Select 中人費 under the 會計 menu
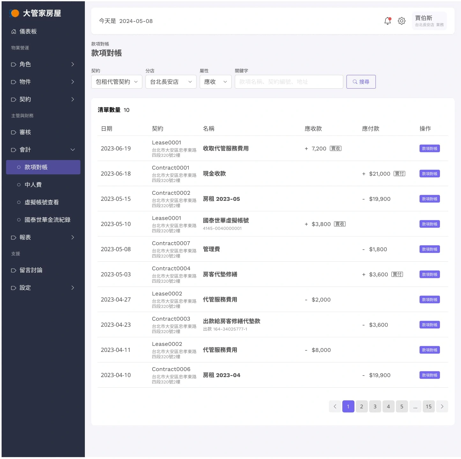461x459 pixels. [x=33, y=185]
